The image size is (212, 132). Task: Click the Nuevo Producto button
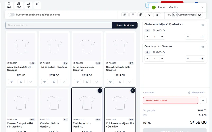(x=125, y=25)
